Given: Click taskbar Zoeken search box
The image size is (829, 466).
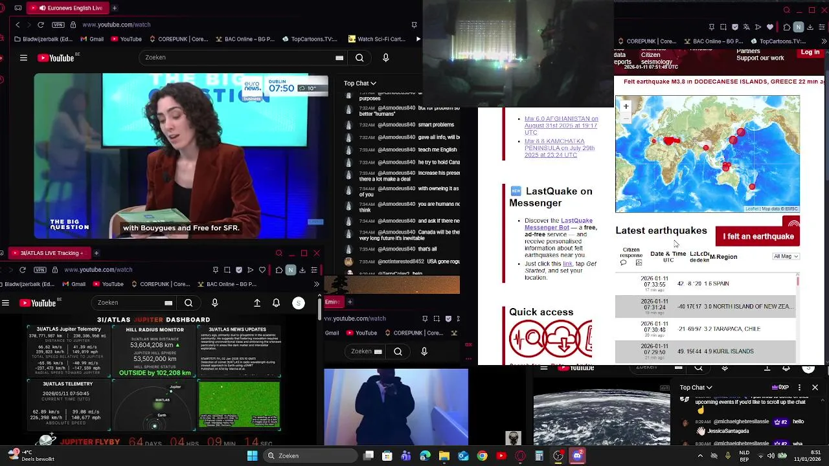Looking at the screenshot, I should 310,456.
